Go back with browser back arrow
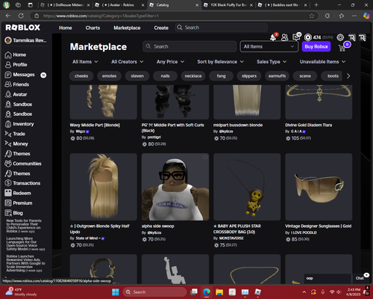373x299 pixels. (x=8, y=16)
